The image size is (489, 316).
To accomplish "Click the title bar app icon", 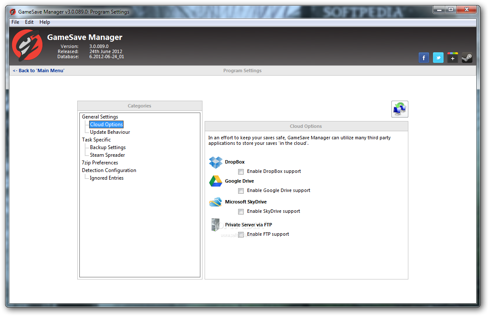I will tap(13, 12).
